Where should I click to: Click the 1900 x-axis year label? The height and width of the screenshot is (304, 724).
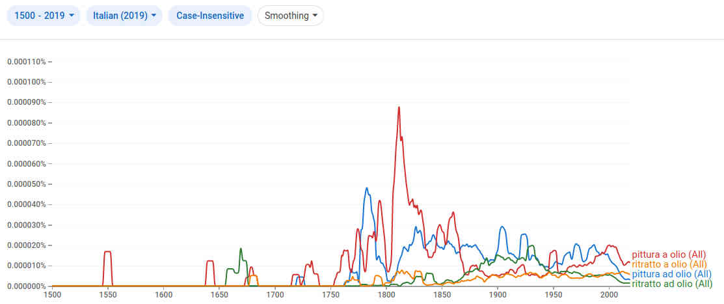498,296
